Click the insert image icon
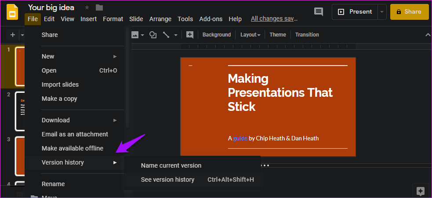Image resolution: width=432 pixels, height=198 pixels. [x=135, y=35]
